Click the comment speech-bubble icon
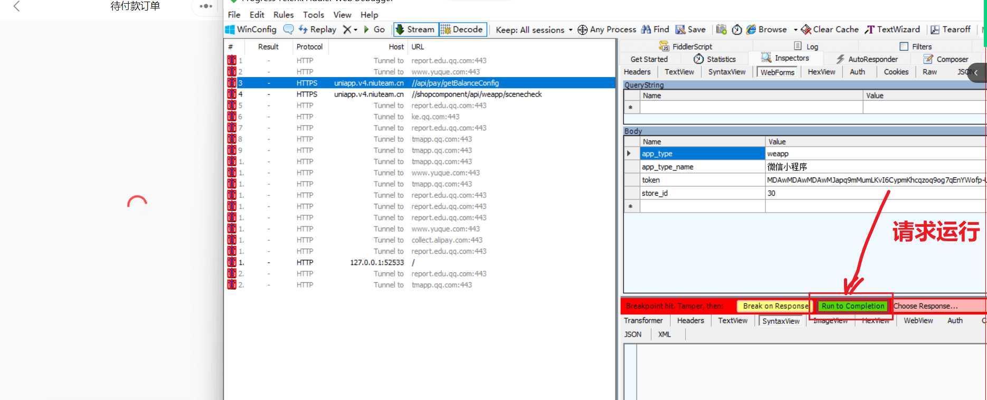 coord(288,30)
